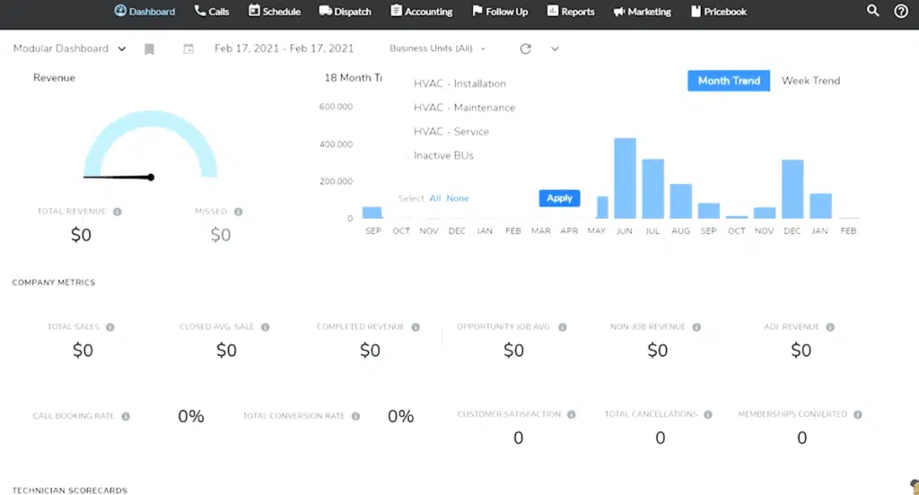Click the search magnifier icon
Screen dimensions: 919x495
coord(872,12)
